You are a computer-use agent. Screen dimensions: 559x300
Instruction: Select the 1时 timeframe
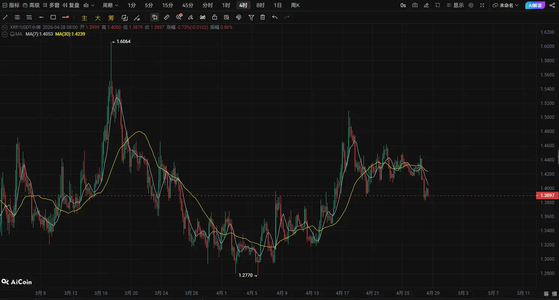click(226, 5)
